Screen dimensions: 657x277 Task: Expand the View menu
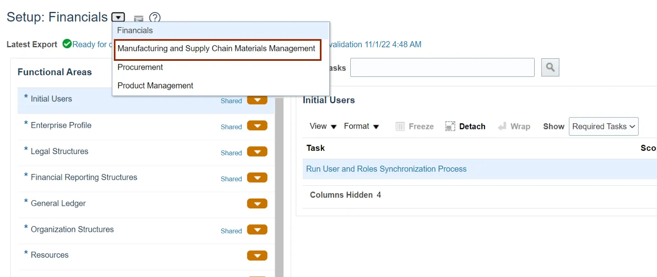click(323, 126)
